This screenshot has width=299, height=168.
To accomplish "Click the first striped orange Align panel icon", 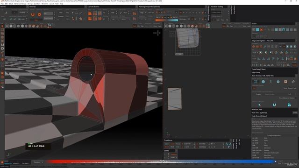I will click(x=254, y=47).
